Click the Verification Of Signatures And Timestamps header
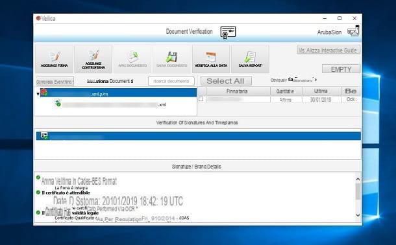The image size is (396, 245). (197, 122)
